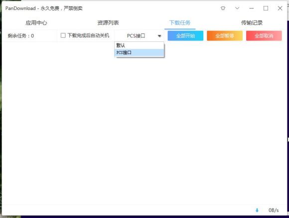Screen dimensions: 289x218
Task: Open the 传输记录 tab
Action: click(252, 23)
